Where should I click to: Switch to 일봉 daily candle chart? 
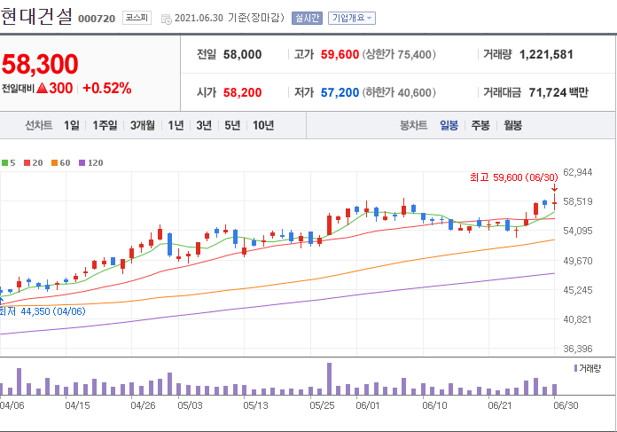click(449, 125)
